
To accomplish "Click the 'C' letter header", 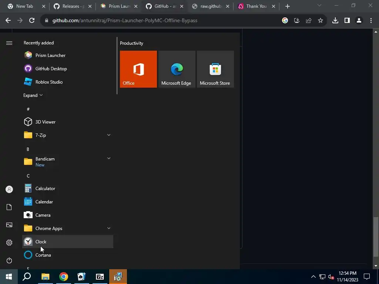I will click(28, 176).
